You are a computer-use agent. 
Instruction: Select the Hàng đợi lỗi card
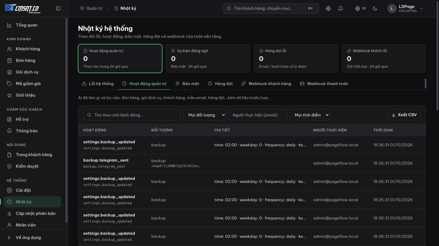point(296,59)
